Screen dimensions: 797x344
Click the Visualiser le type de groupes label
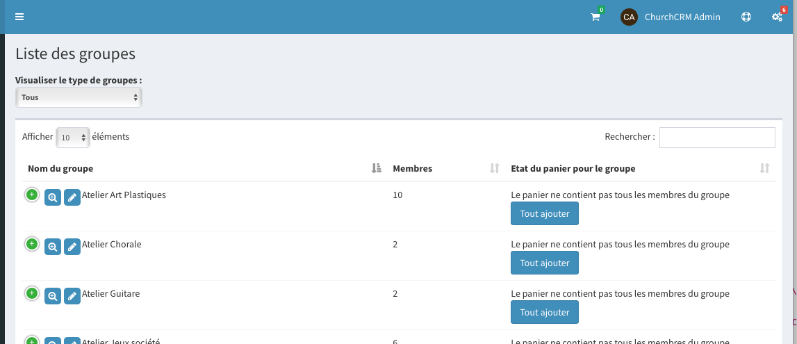(79, 81)
